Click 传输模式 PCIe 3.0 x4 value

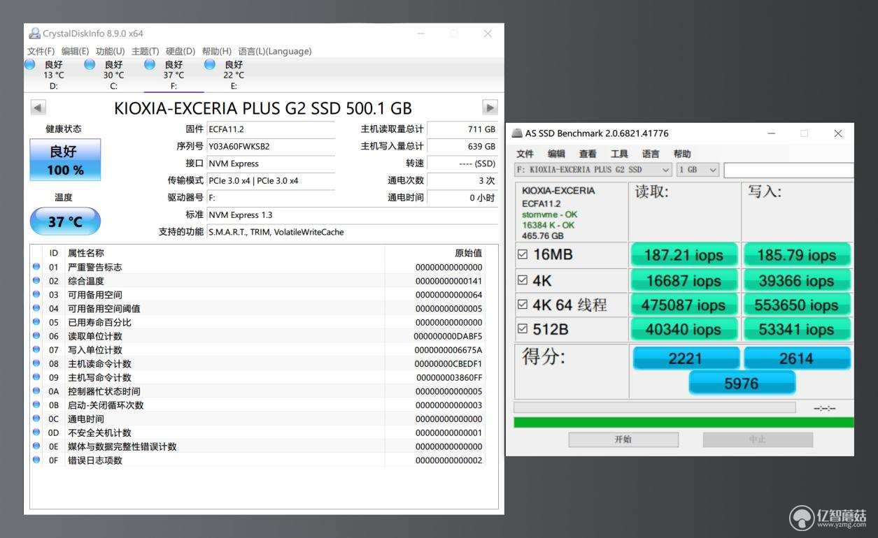[271, 180]
